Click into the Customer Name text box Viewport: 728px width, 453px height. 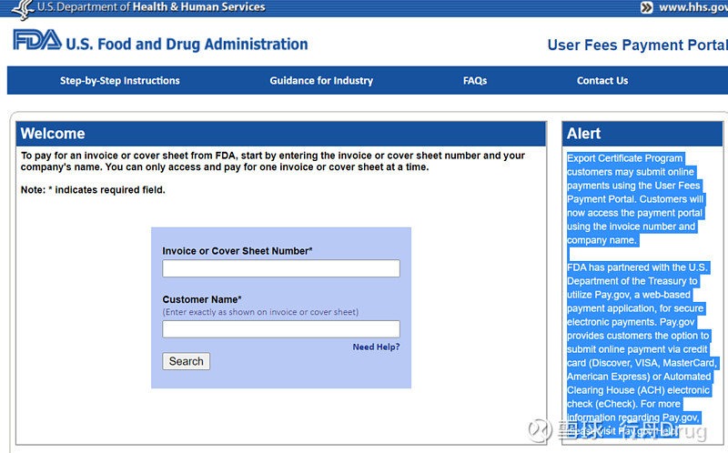(x=280, y=329)
